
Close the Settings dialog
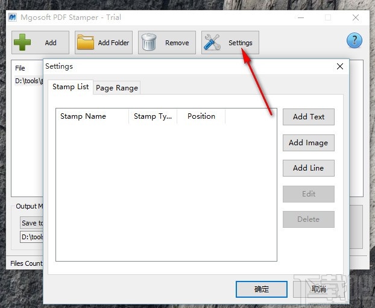340,66
